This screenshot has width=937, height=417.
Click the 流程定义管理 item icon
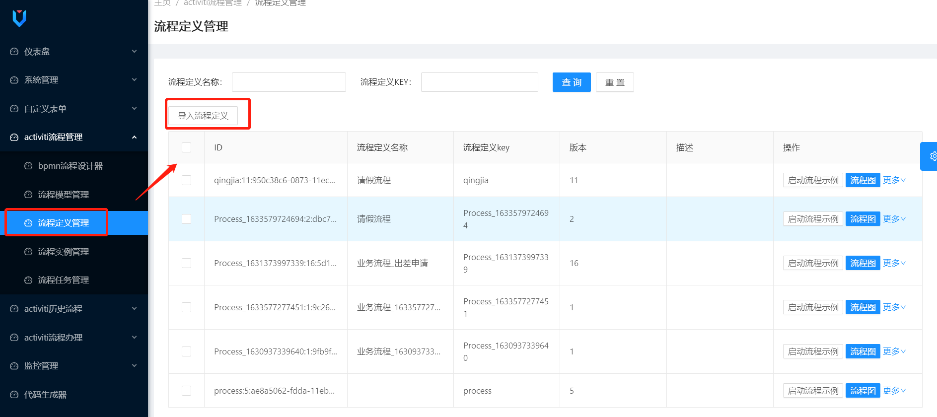[x=28, y=223]
